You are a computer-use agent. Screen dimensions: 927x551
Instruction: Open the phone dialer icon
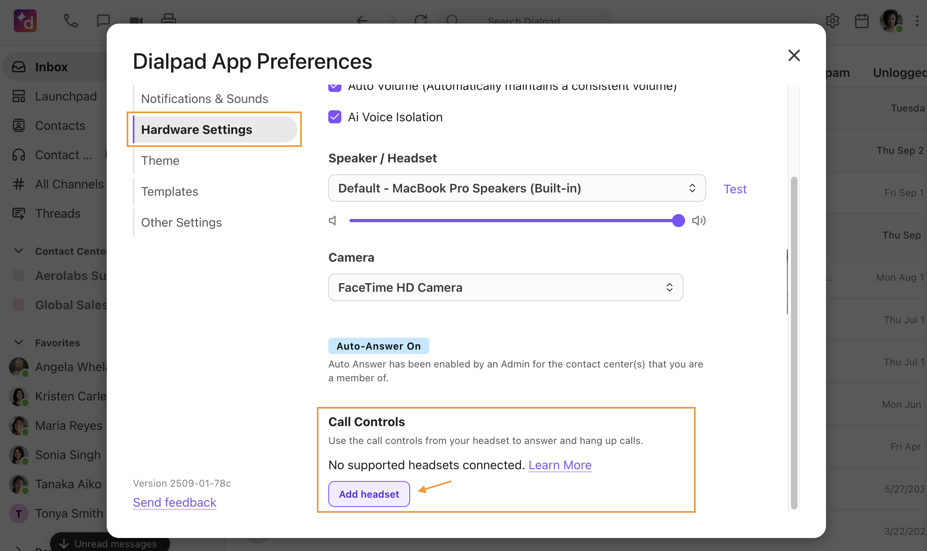[70, 20]
